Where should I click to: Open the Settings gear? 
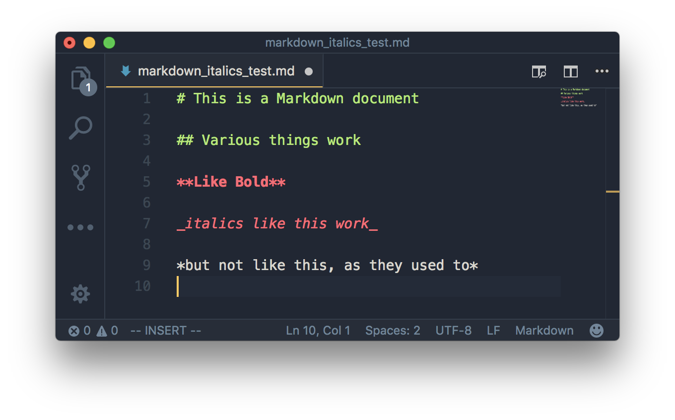coord(80,294)
